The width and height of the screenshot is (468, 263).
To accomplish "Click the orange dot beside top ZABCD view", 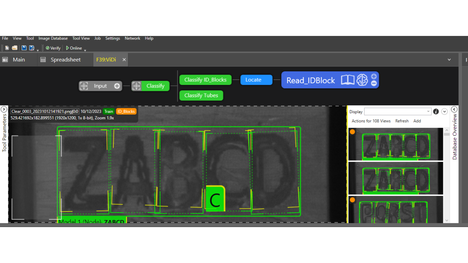I will [352, 131].
